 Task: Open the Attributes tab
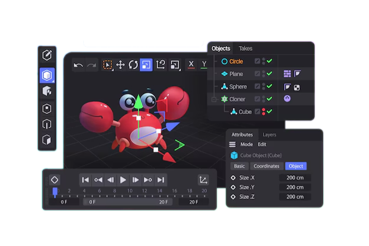click(x=242, y=135)
